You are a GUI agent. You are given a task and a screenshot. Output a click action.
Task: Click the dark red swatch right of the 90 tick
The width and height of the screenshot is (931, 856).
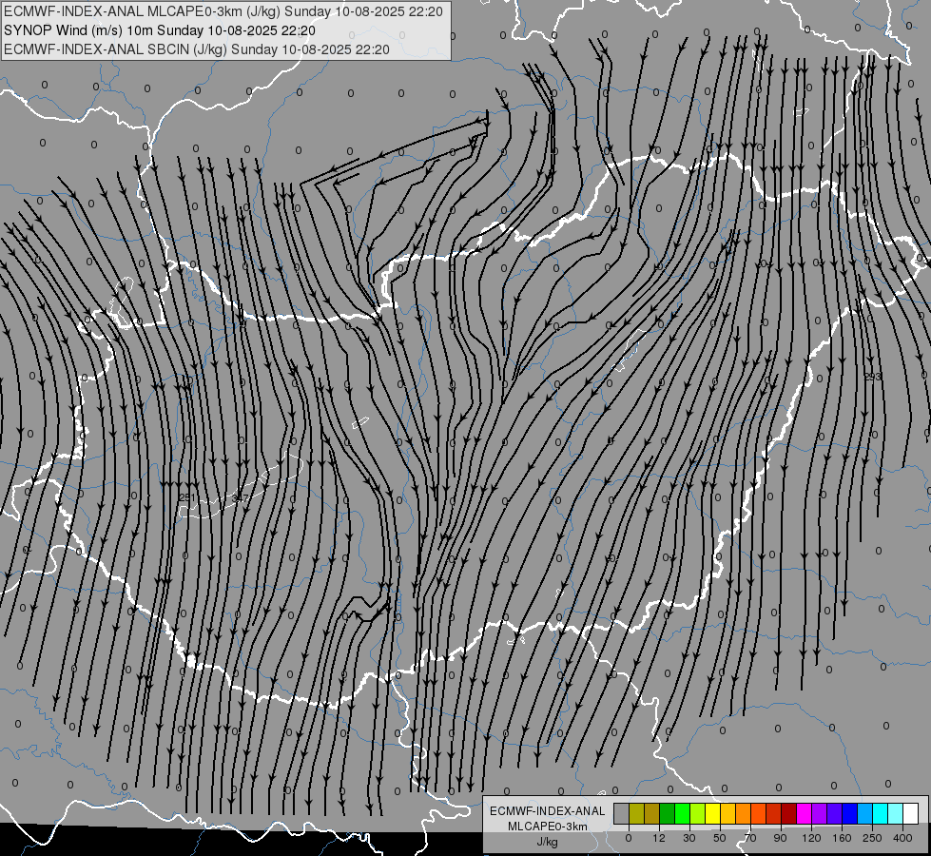point(789,813)
